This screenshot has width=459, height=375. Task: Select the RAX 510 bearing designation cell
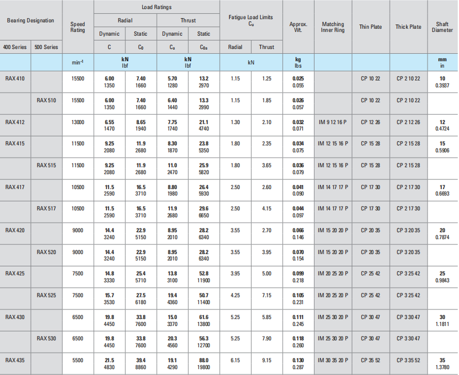click(47, 100)
